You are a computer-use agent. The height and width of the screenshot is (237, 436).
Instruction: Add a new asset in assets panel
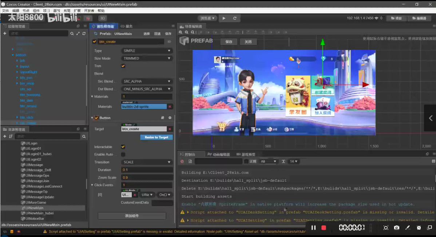click(x=5, y=136)
